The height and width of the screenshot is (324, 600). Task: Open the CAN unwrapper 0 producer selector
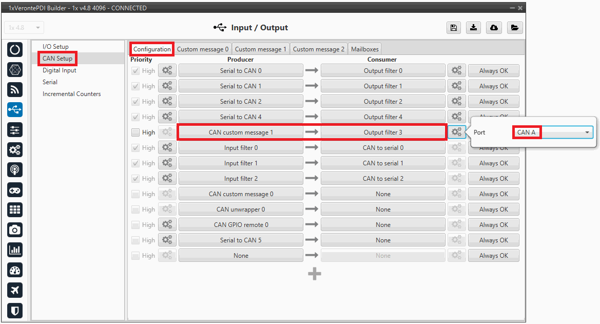241,209
